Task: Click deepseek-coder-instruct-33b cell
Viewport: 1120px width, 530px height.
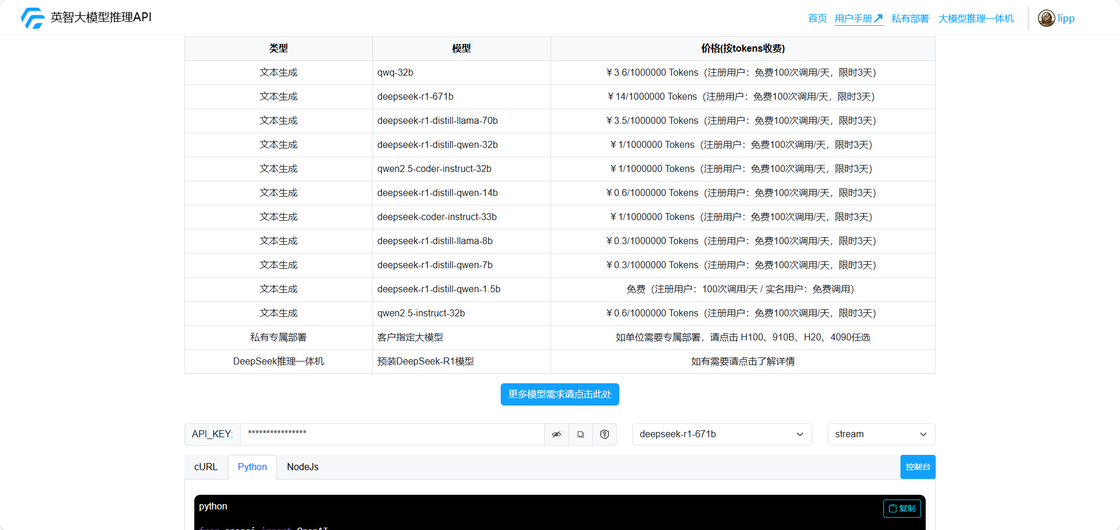Action: (461, 217)
